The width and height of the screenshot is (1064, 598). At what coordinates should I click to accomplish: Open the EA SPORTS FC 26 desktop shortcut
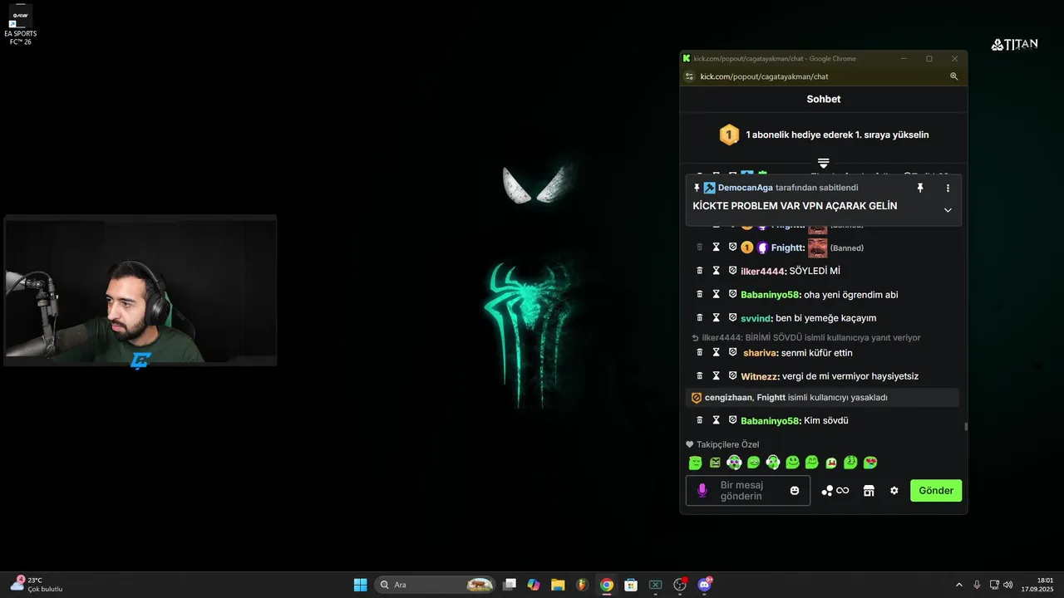point(20,25)
